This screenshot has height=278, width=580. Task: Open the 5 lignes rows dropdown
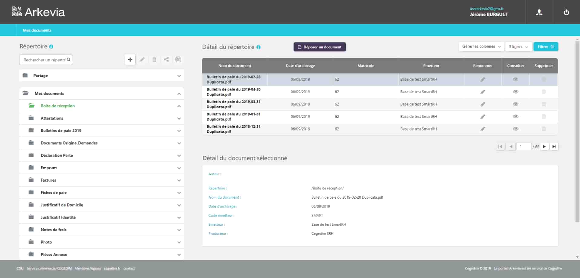(x=518, y=47)
